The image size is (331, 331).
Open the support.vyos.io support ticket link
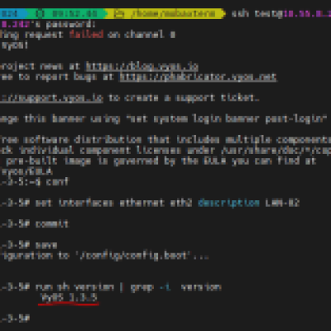tap(51, 98)
